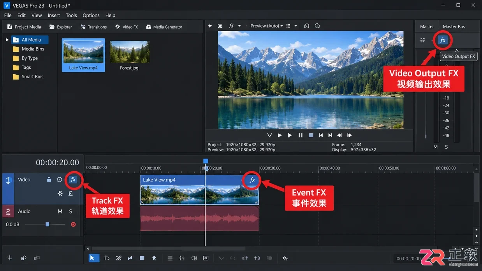This screenshot has width=482, height=271.
Task: Click the Audio track volume slider handle
Action: tap(47, 224)
